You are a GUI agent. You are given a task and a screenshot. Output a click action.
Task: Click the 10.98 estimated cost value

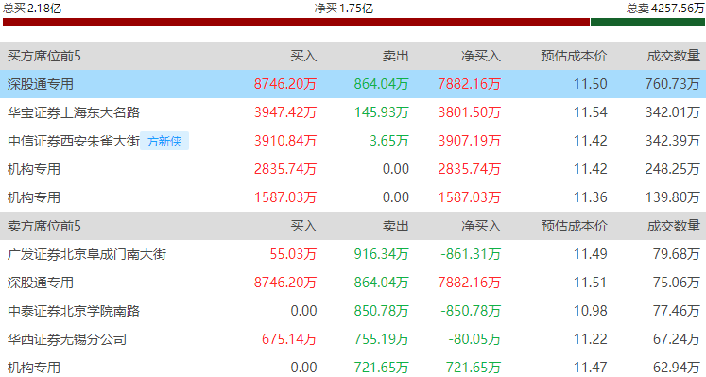(591, 311)
